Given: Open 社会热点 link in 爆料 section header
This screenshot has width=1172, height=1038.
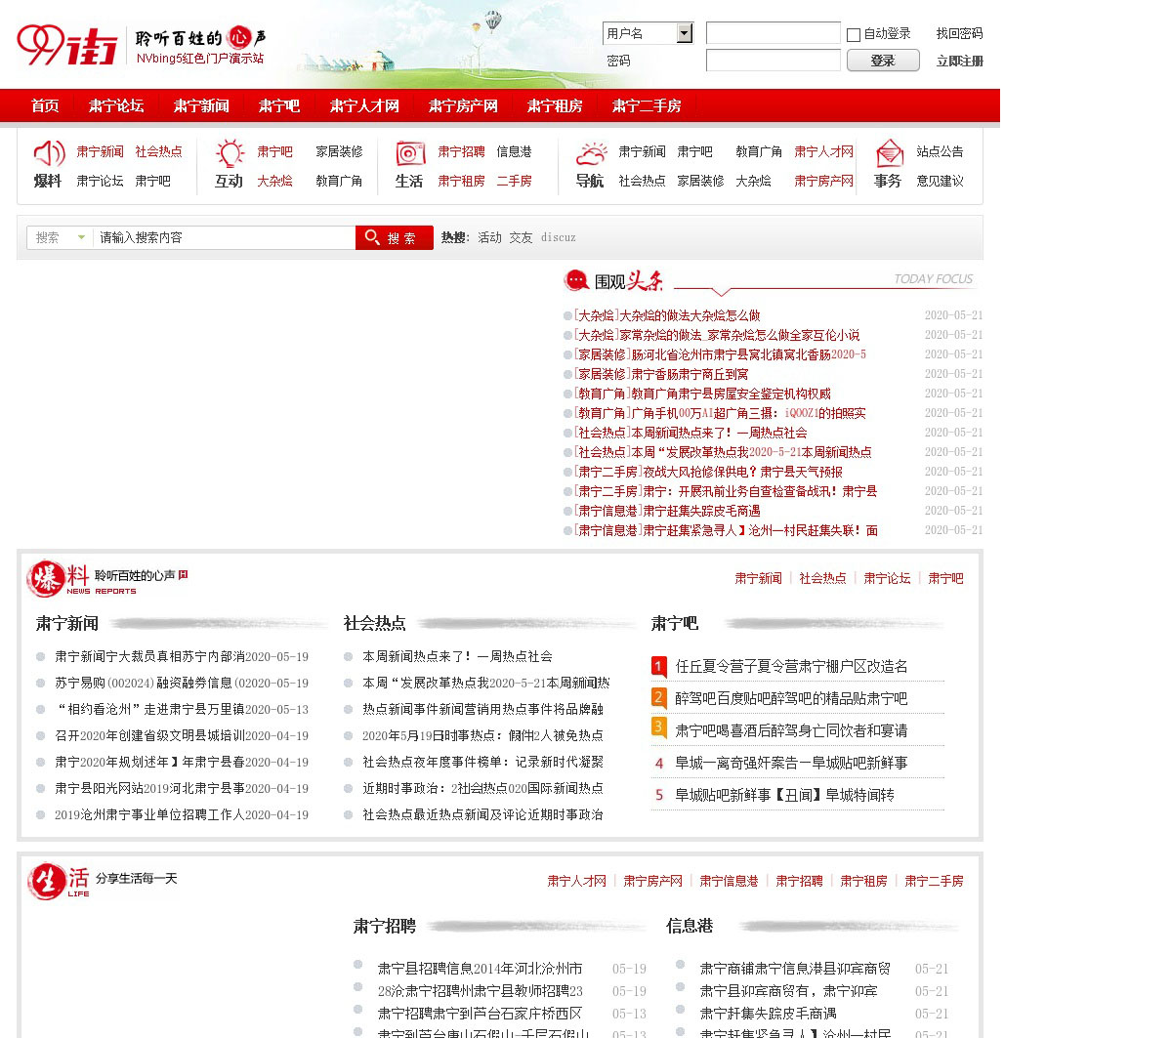Looking at the screenshot, I should 822,578.
